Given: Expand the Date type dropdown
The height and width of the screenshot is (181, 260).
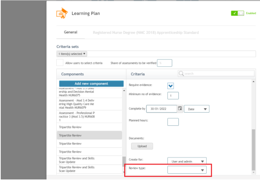Looking at the screenshot, I should pos(197,109).
